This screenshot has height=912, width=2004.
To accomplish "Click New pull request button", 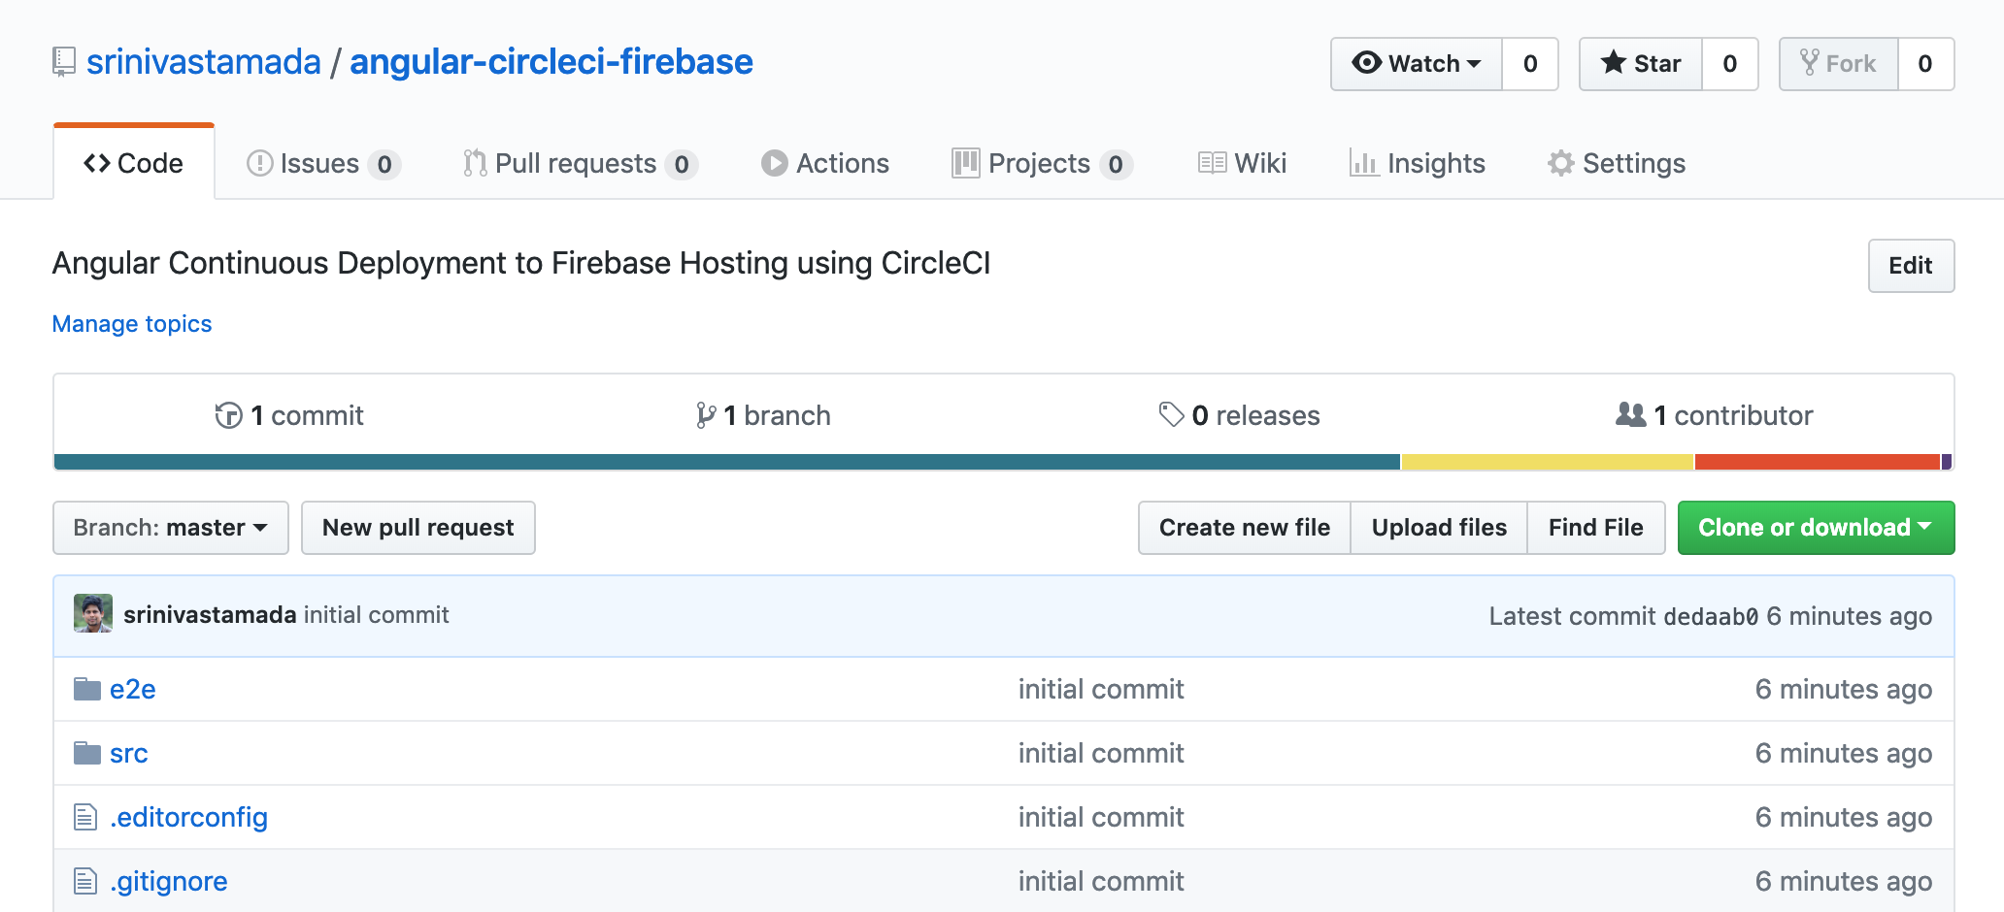I will coord(418,528).
